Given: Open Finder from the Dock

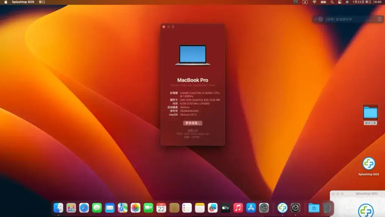Looking at the screenshot, I should coord(58,208).
